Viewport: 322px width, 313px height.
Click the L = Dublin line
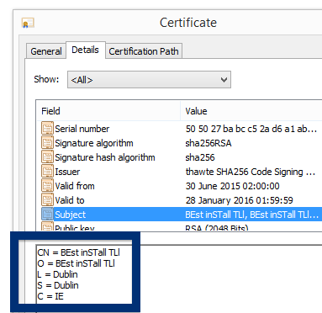tap(57, 274)
